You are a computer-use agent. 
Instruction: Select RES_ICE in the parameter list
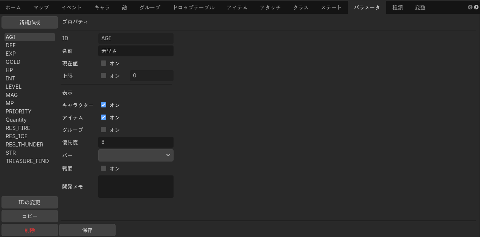[30, 136]
